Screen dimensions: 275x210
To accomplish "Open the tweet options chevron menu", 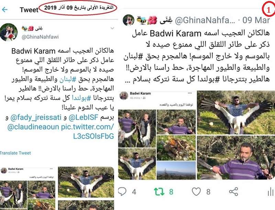I will coord(112,28).
